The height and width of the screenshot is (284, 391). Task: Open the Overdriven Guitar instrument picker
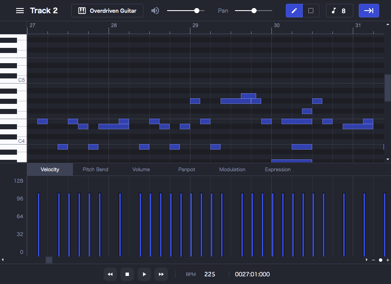tap(107, 11)
